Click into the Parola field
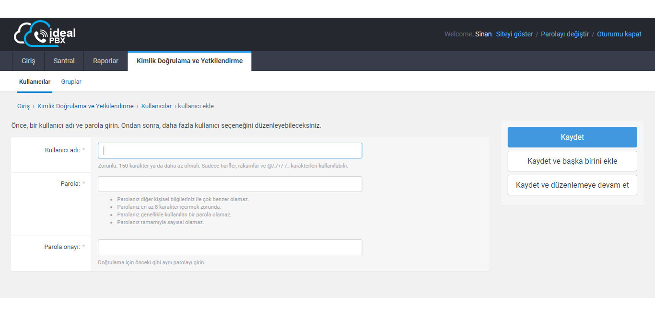This screenshot has width=655, height=316. click(230, 184)
